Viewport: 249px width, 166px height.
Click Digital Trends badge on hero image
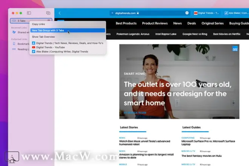(235, 49)
